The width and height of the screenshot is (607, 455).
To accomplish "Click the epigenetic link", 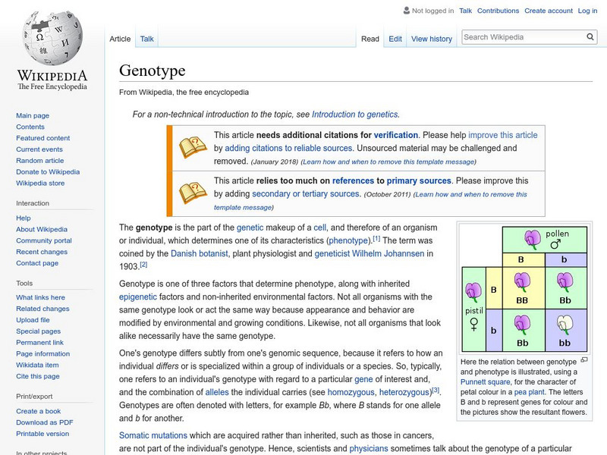I will 138,297.
